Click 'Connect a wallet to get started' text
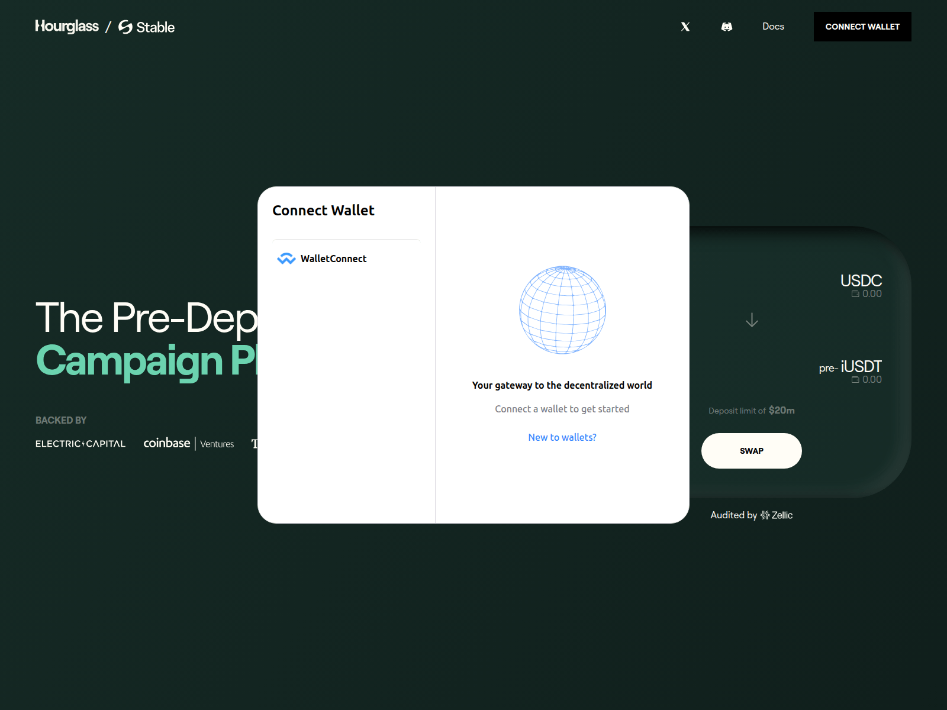Image resolution: width=947 pixels, height=710 pixels. (562, 409)
